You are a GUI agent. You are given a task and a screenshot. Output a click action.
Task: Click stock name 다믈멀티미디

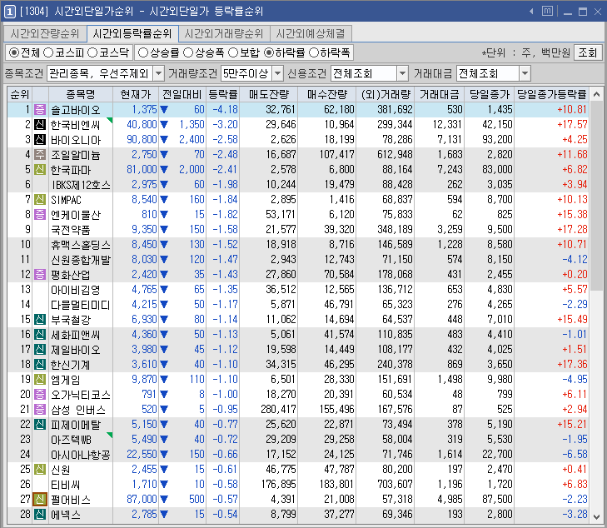81,305
